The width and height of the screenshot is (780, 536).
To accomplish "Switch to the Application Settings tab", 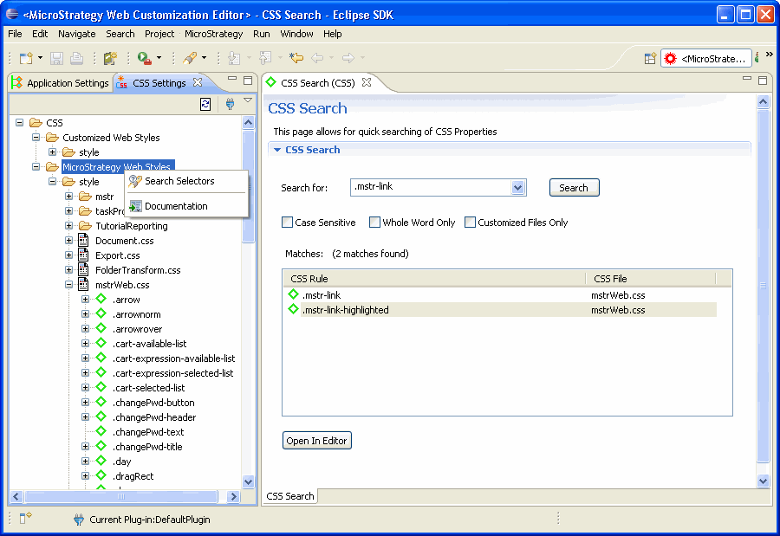I will [x=61, y=83].
